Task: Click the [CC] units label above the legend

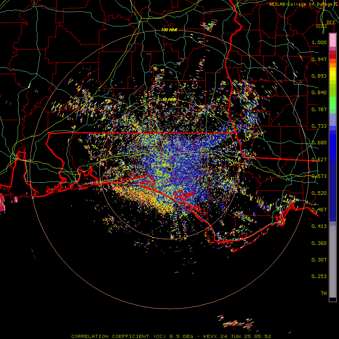Action: (x=322, y=26)
